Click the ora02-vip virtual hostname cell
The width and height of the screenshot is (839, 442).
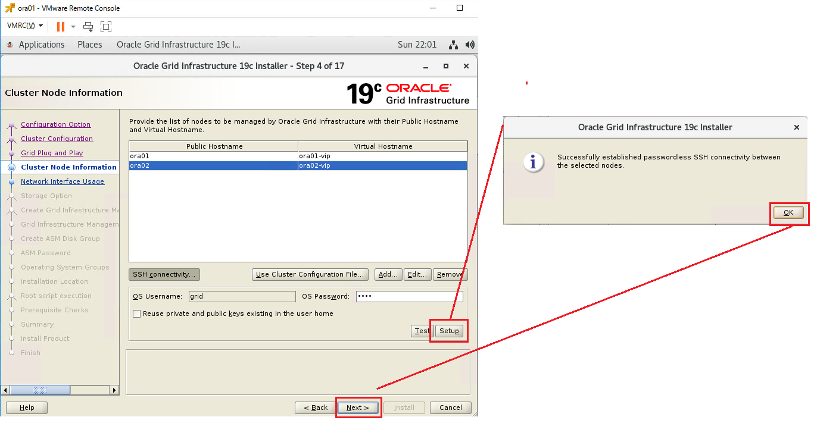(383, 165)
